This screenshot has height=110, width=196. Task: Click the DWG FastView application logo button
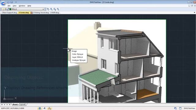coord(3,3)
